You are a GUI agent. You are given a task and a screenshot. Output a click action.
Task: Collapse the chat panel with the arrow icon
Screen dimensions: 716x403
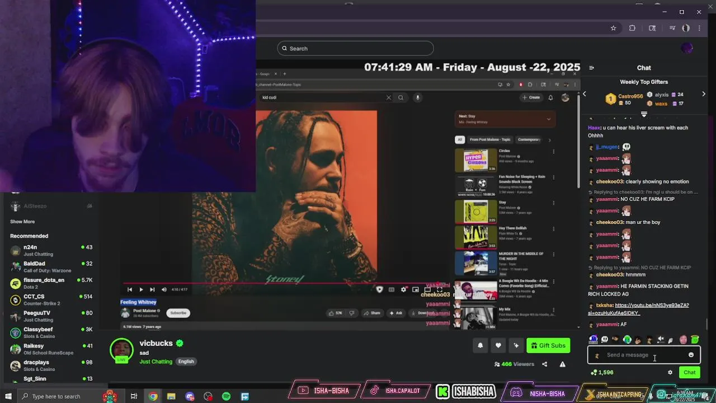tap(591, 68)
